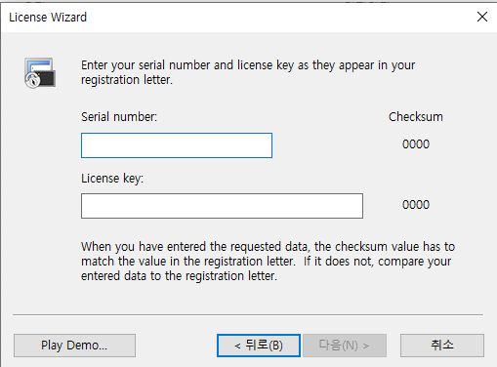
Task: Click the "License key:" label
Action: click(x=112, y=179)
